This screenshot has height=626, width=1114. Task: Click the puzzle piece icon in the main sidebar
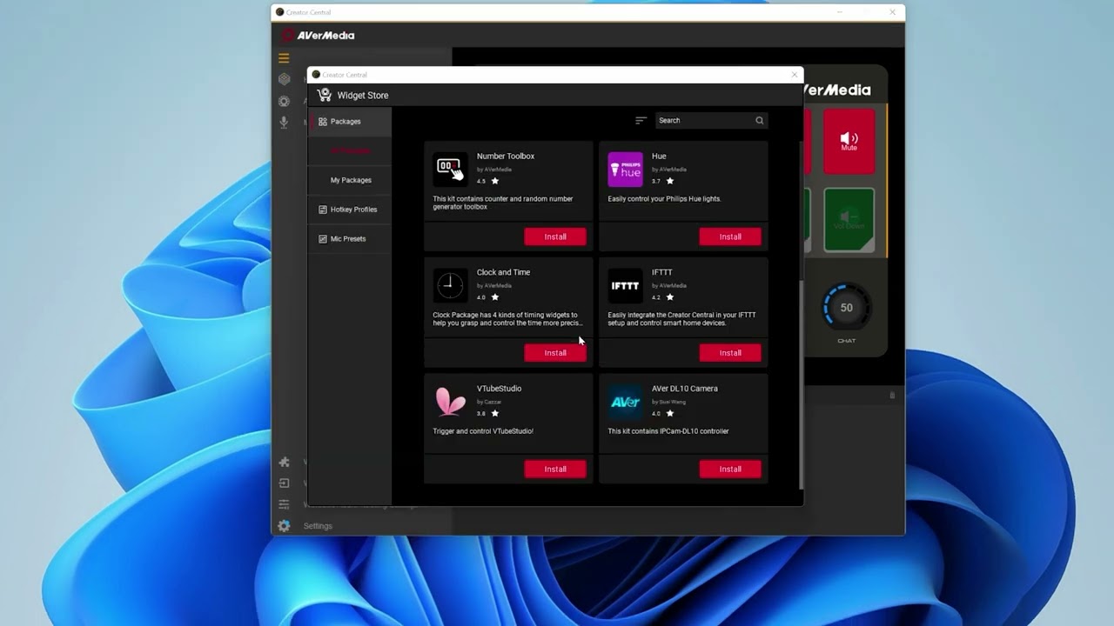tap(284, 463)
